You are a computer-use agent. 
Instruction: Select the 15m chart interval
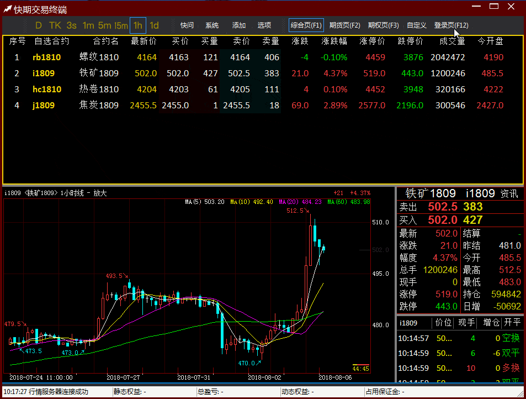[121, 25]
